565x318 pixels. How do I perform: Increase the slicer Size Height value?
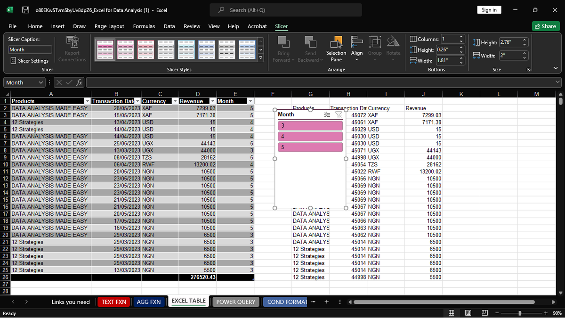pos(525,41)
